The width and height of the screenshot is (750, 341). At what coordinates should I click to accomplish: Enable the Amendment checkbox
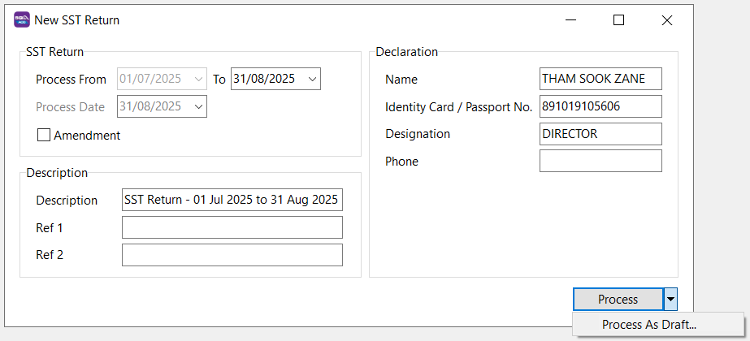point(44,136)
